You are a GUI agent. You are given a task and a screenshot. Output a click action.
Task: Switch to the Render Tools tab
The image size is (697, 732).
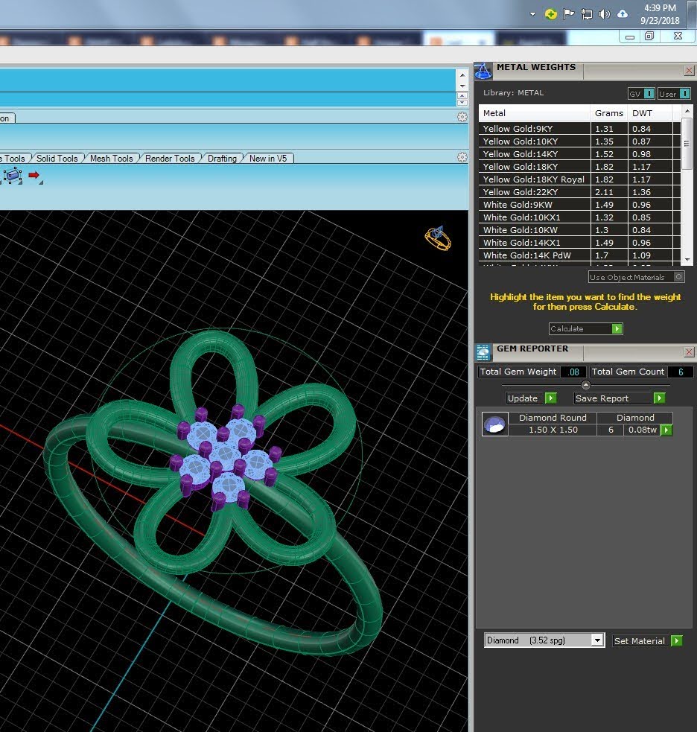click(x=170, y=159)
